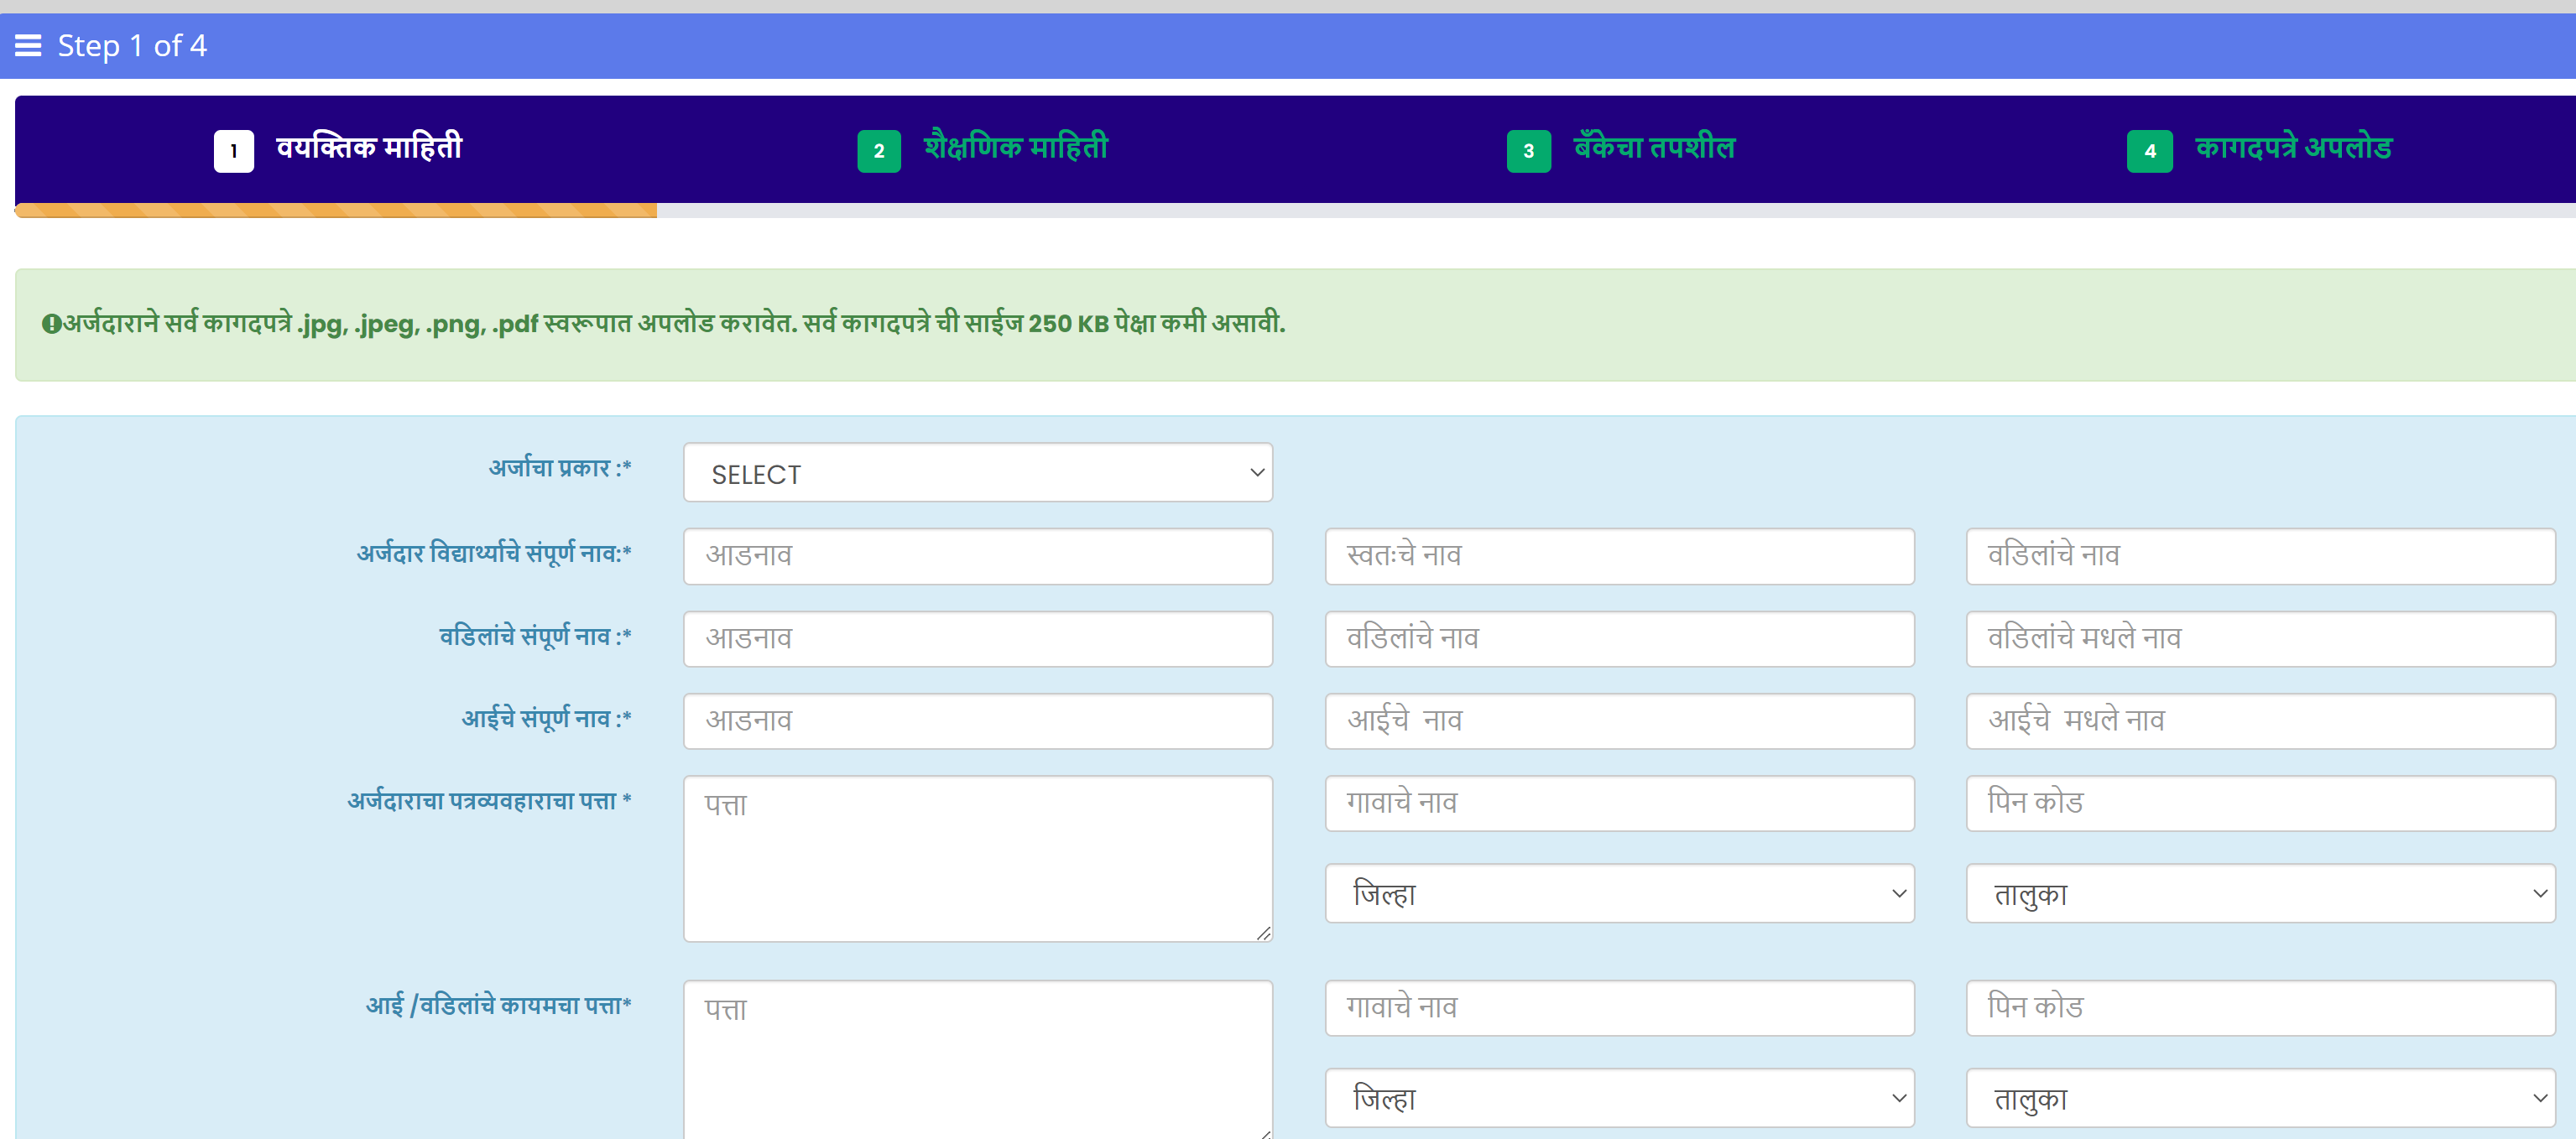The height and width of the screenshot is (1139, 2576).
Task: Click father's आडनाव field
Action: [978, 639]
